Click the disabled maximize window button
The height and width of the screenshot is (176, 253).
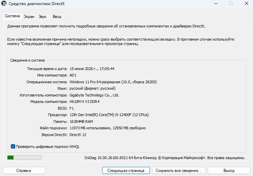tap(231, 3)
